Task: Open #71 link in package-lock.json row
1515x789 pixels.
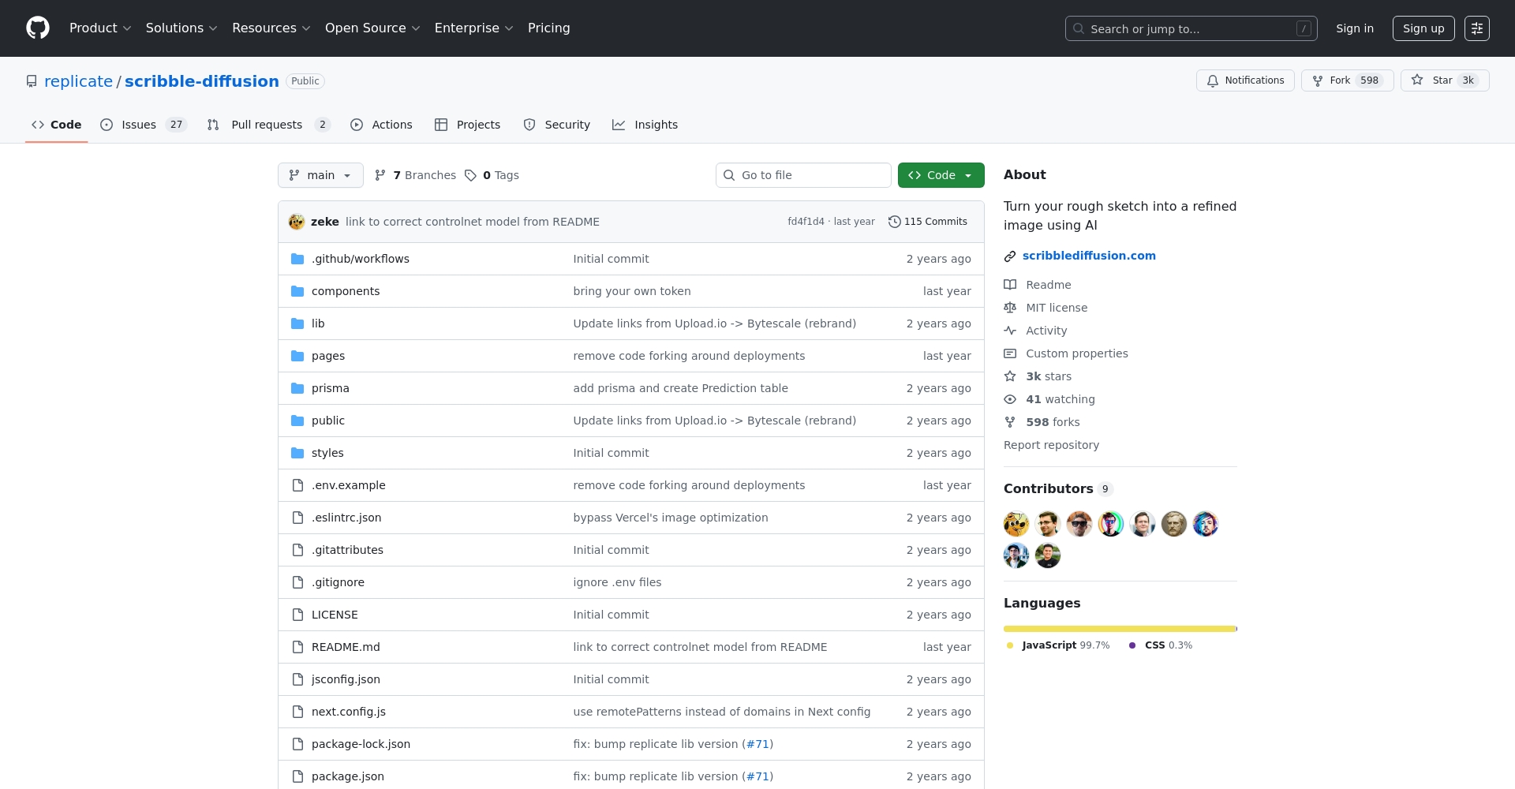Action: coord(757,744)
